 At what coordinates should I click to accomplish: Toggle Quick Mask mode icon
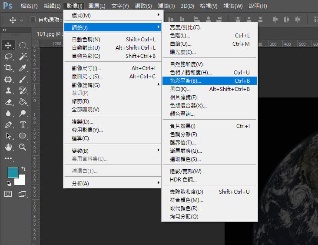(x=8, y=194)
